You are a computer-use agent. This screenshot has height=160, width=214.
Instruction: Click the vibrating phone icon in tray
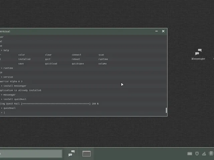[x=211, y=153]
